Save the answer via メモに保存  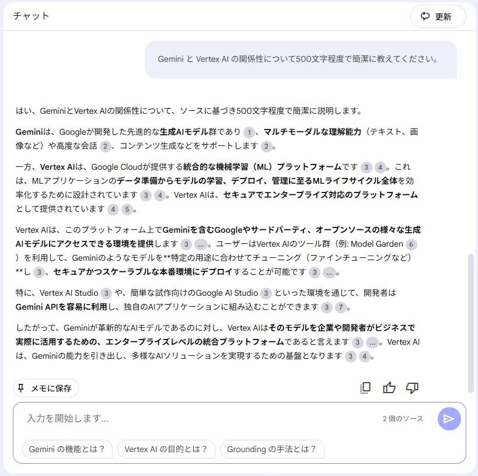(x=46, y=388)
